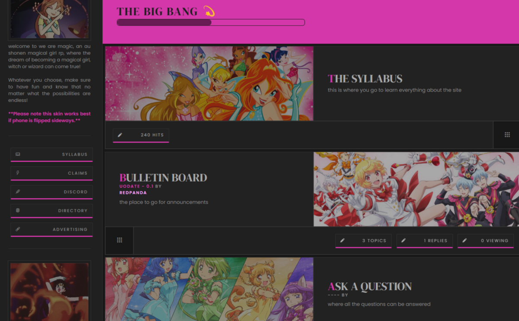519x321 pixels.
Task: Open the Ask a Question forum
Action: 370,286
